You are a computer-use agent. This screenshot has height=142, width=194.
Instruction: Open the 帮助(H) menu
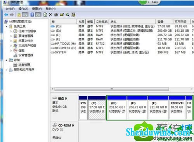tap(50, 9)
